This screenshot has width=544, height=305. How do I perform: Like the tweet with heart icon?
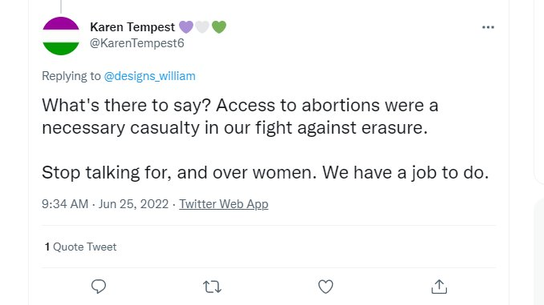click(x=326, y=287)
